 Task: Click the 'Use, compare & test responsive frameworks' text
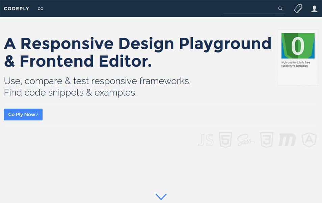click(97, 81)
